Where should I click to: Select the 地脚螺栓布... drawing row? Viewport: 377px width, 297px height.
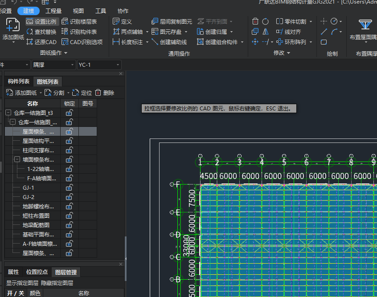(x=51, y=206)
